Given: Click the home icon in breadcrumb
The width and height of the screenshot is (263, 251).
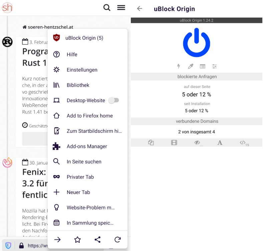Looking at the screenshot, I should (24, 27).
